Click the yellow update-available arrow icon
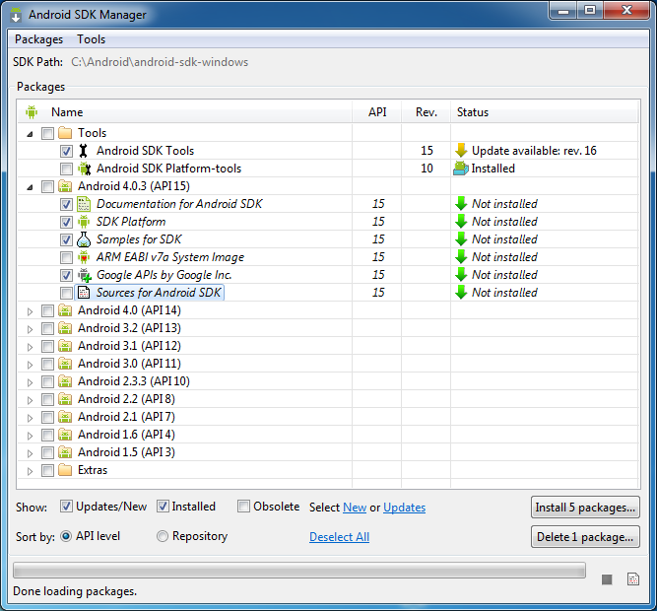 point(461,151)
